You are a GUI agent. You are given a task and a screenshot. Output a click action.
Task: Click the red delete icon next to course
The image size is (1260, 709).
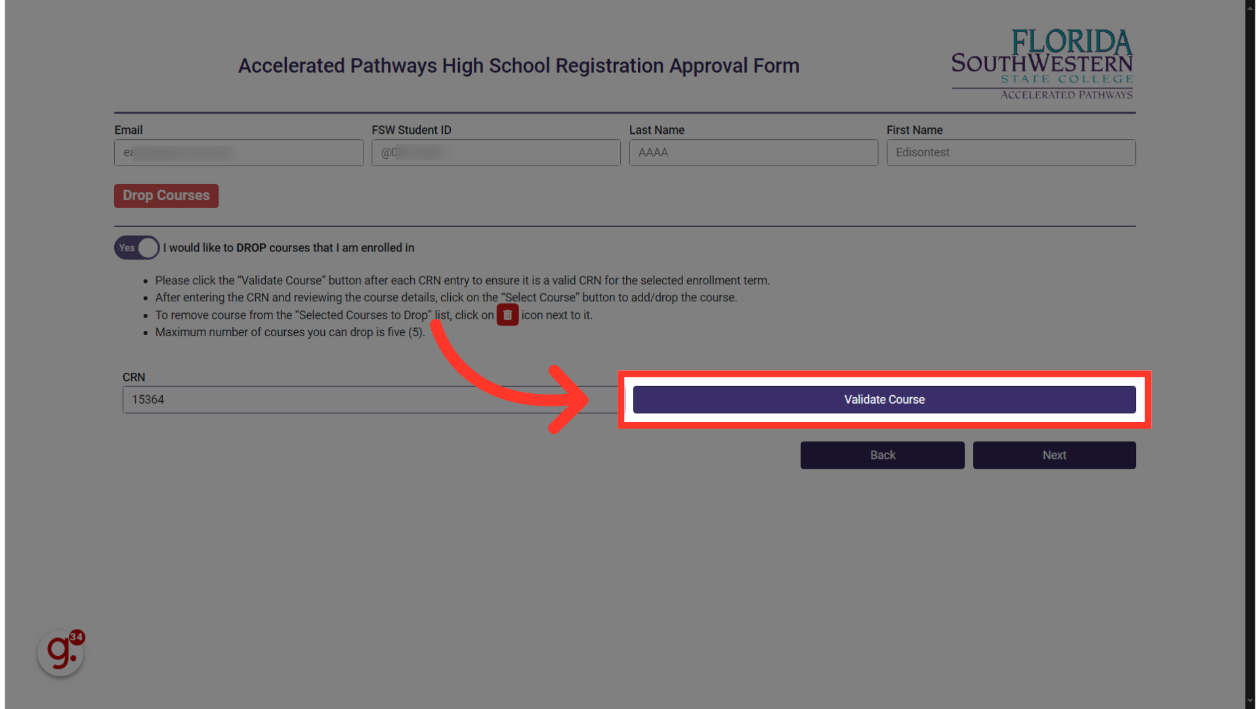pos(508,314)
